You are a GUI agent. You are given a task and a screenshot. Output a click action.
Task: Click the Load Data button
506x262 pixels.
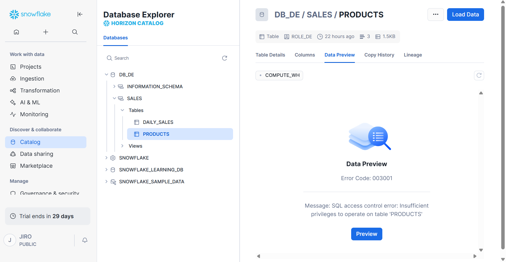pyautogui.click(x=465, y=15)
